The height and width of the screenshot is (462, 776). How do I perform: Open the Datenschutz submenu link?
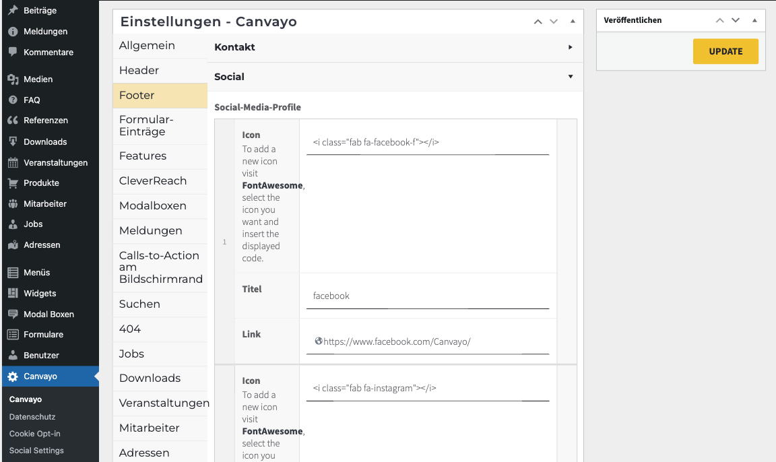click(32, 417)
